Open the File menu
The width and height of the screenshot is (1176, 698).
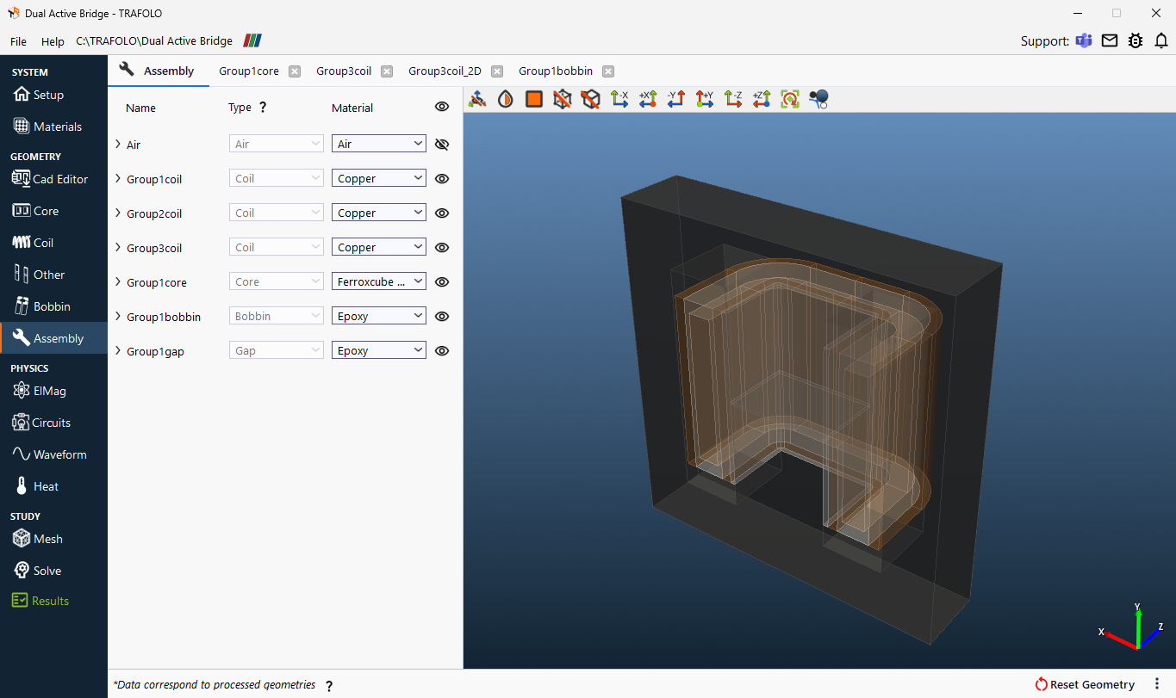pyautogui.click(x=18, y=41)
